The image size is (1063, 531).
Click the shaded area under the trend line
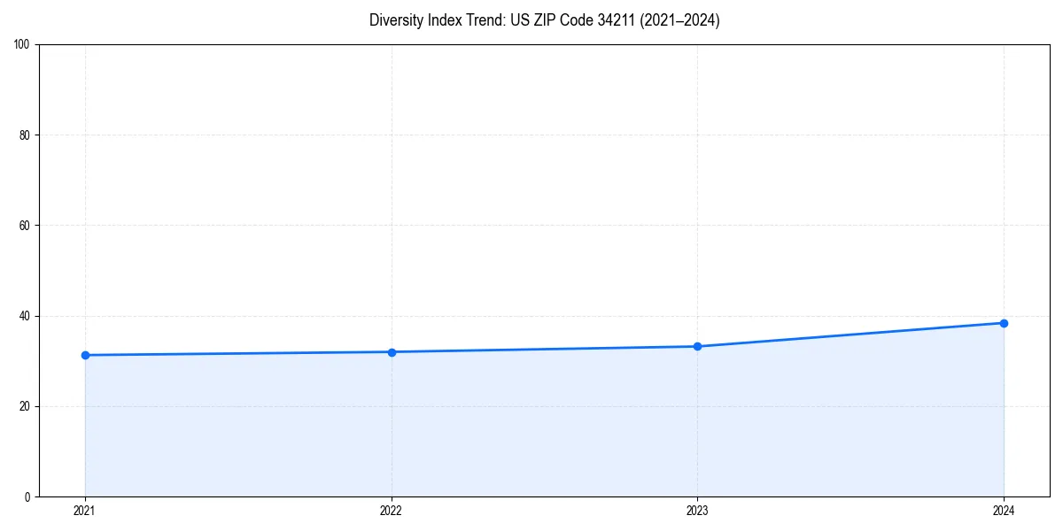pos(531,425)
